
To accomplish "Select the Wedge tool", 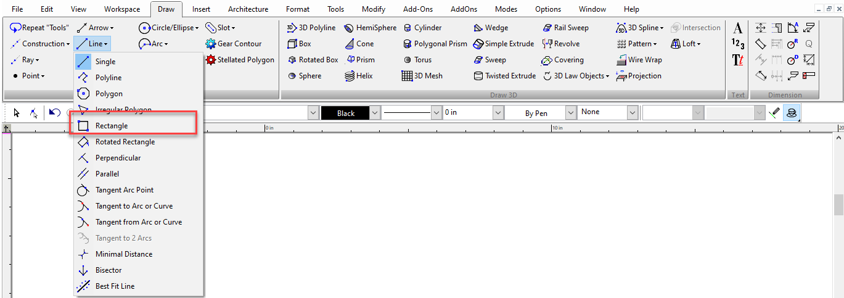I will [491, 28].
